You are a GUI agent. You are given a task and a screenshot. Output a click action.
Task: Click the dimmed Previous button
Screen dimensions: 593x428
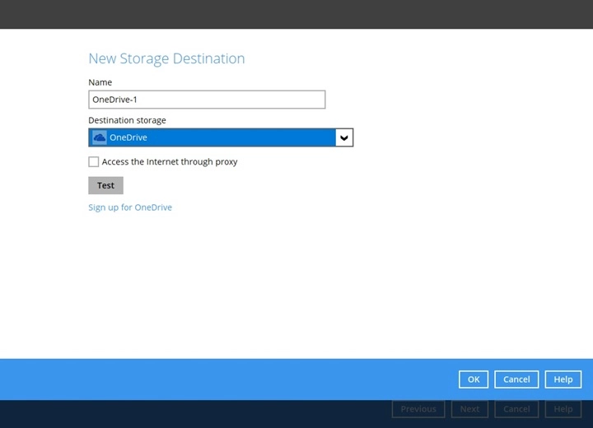point(418,409)
